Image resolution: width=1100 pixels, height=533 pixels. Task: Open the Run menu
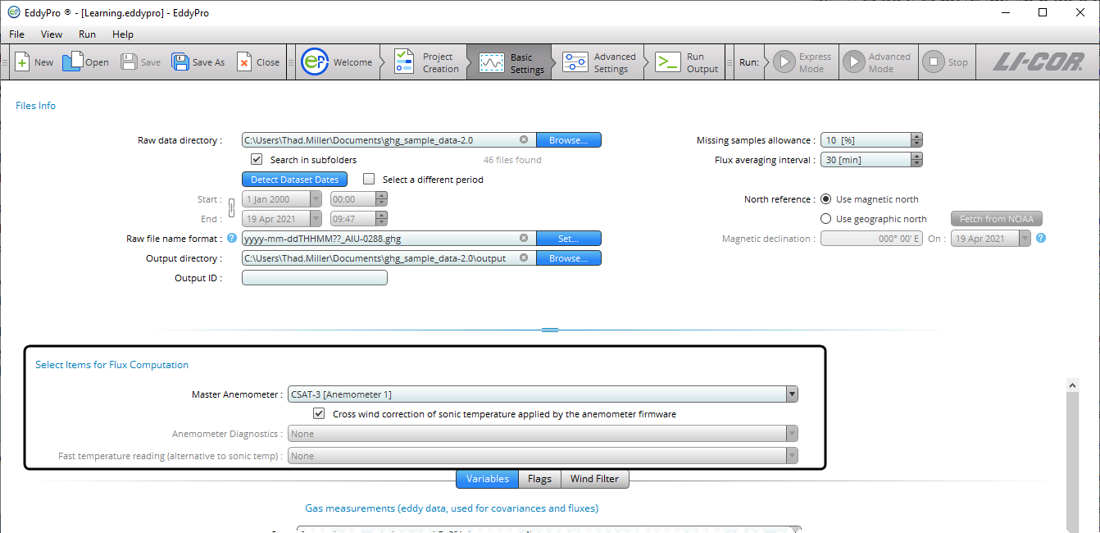pos(87,34)
